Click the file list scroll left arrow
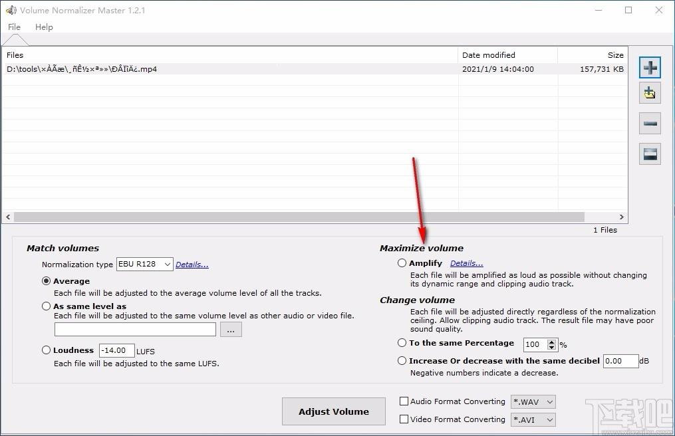Viewport: 675px width, 436px height. tap(8, 217)
